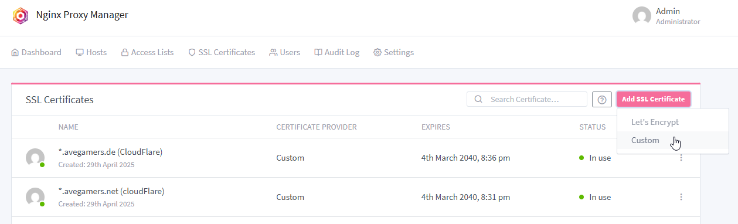
Task: Go to Dashboard tab
Action: (x=36, y=52)
